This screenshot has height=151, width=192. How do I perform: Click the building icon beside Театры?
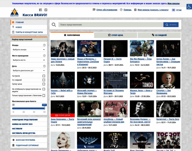(x=13, y=32)
